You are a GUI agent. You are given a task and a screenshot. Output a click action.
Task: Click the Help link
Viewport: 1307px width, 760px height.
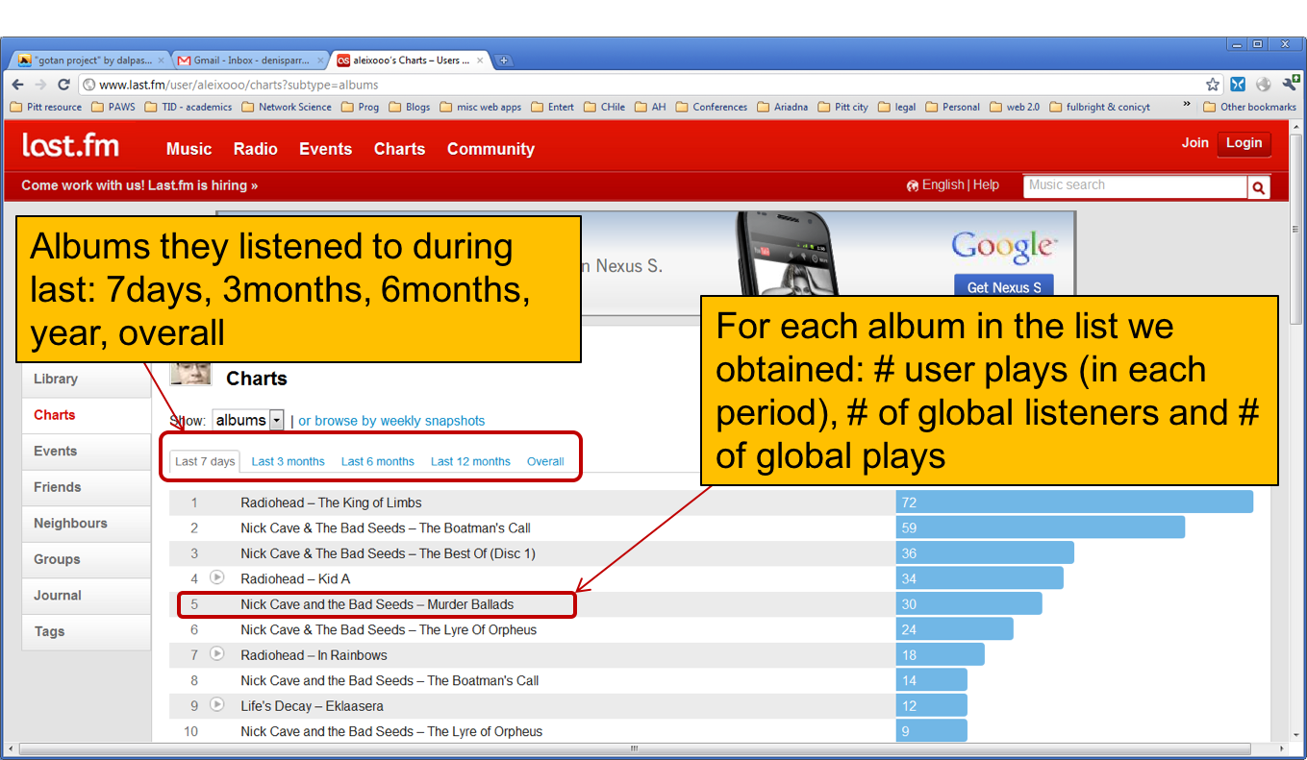(986, 184)
